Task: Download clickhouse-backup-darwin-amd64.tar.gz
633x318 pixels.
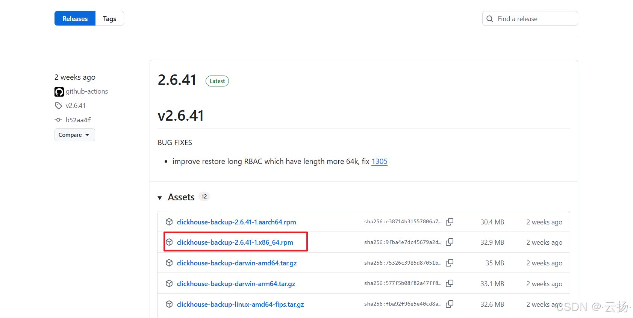Action: coord(237,263)
